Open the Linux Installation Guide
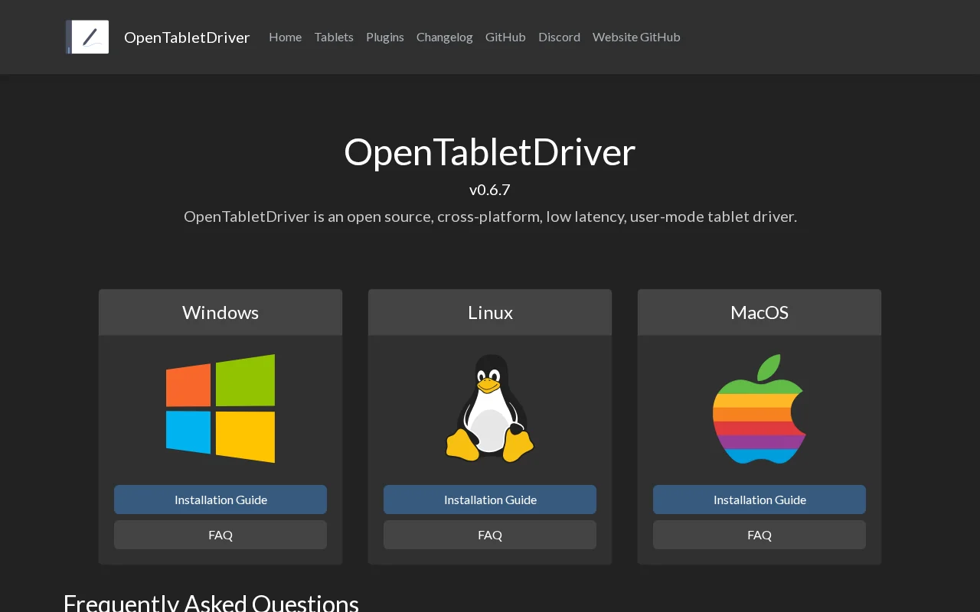This screenshot has height=612, width=980. (x=490, y=500)
